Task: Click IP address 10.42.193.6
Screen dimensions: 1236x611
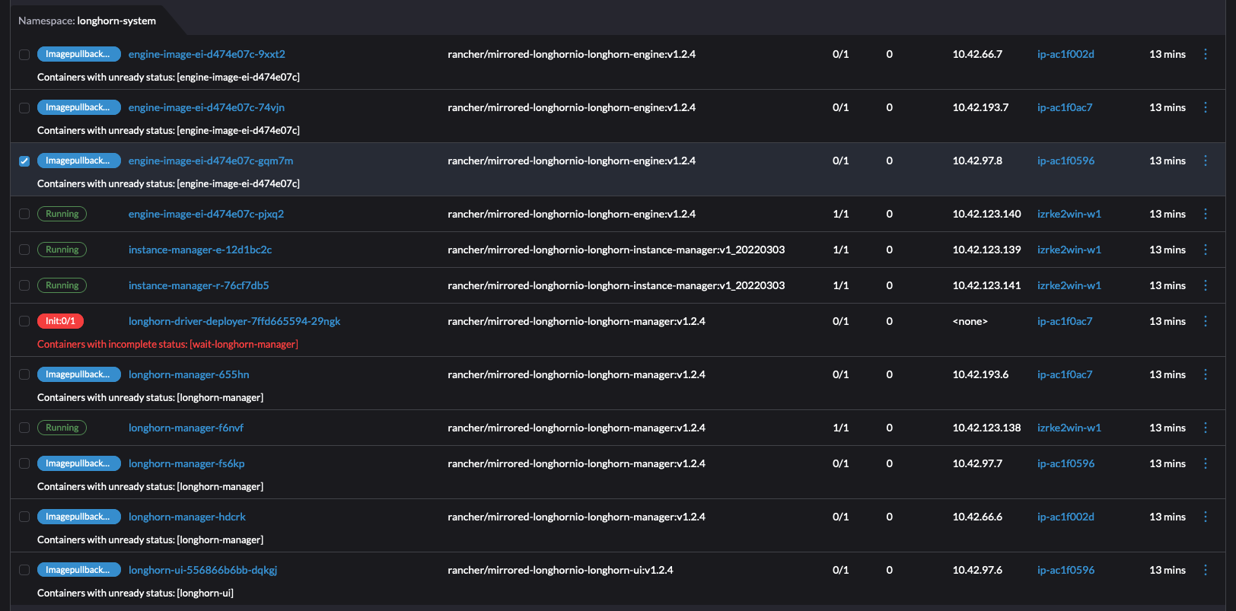Action: coord(980,374)
